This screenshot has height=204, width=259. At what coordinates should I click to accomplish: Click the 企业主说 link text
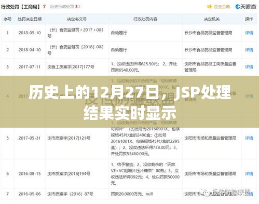pos(222,7)
